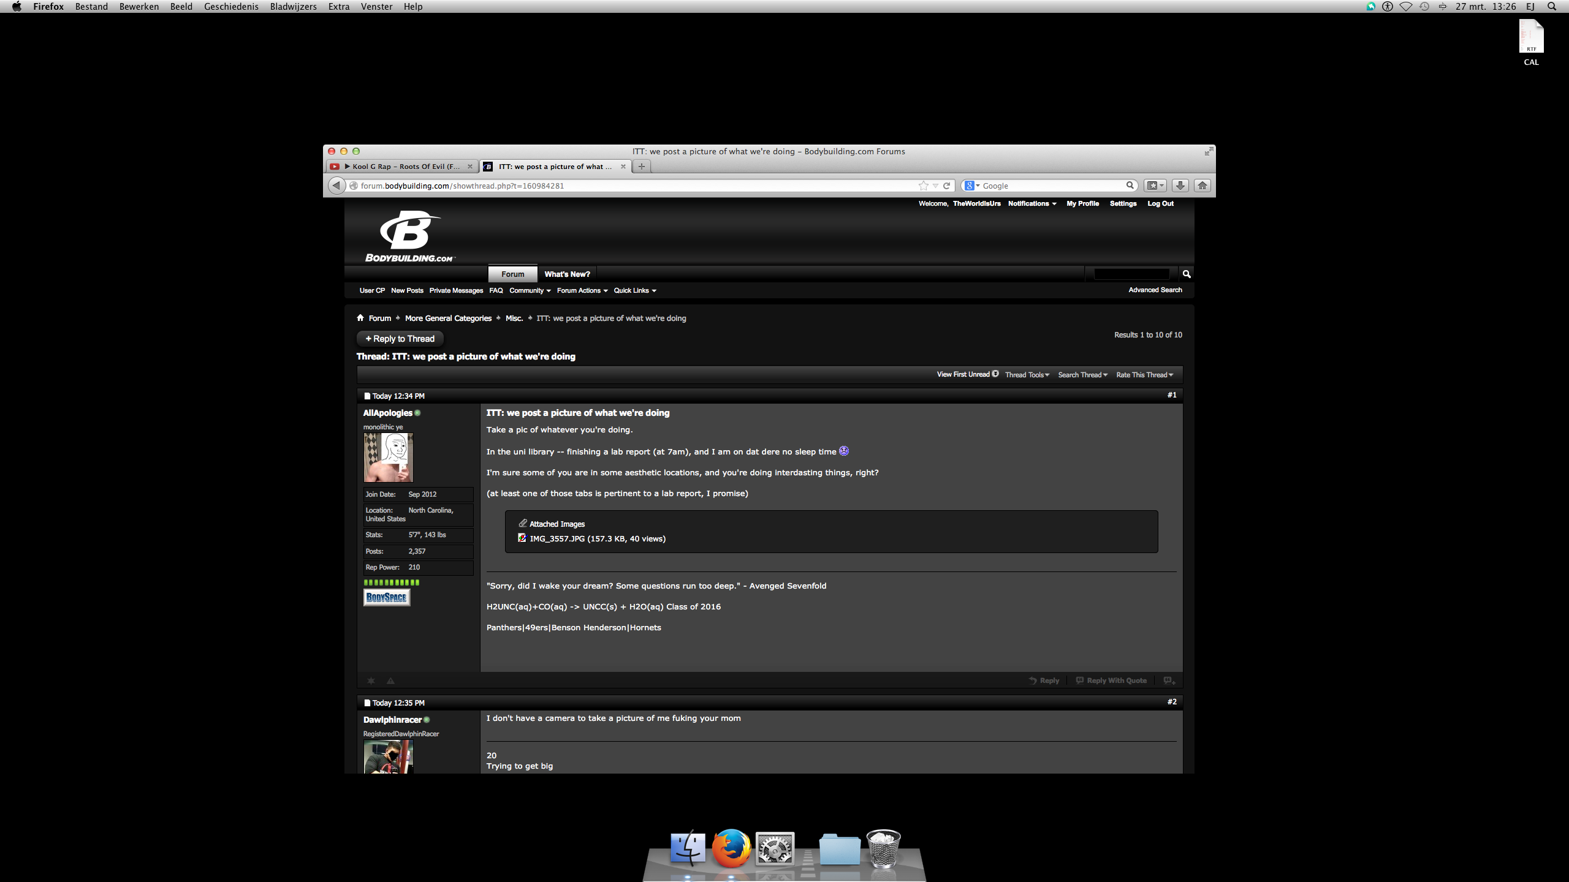Click the report post warning triangle icon

tap(390, 680)
